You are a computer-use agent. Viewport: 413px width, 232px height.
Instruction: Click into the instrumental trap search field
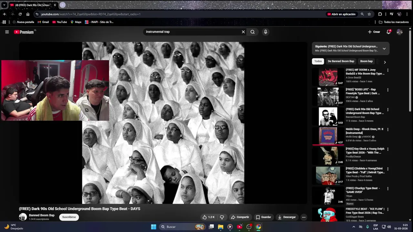[192, 32]
